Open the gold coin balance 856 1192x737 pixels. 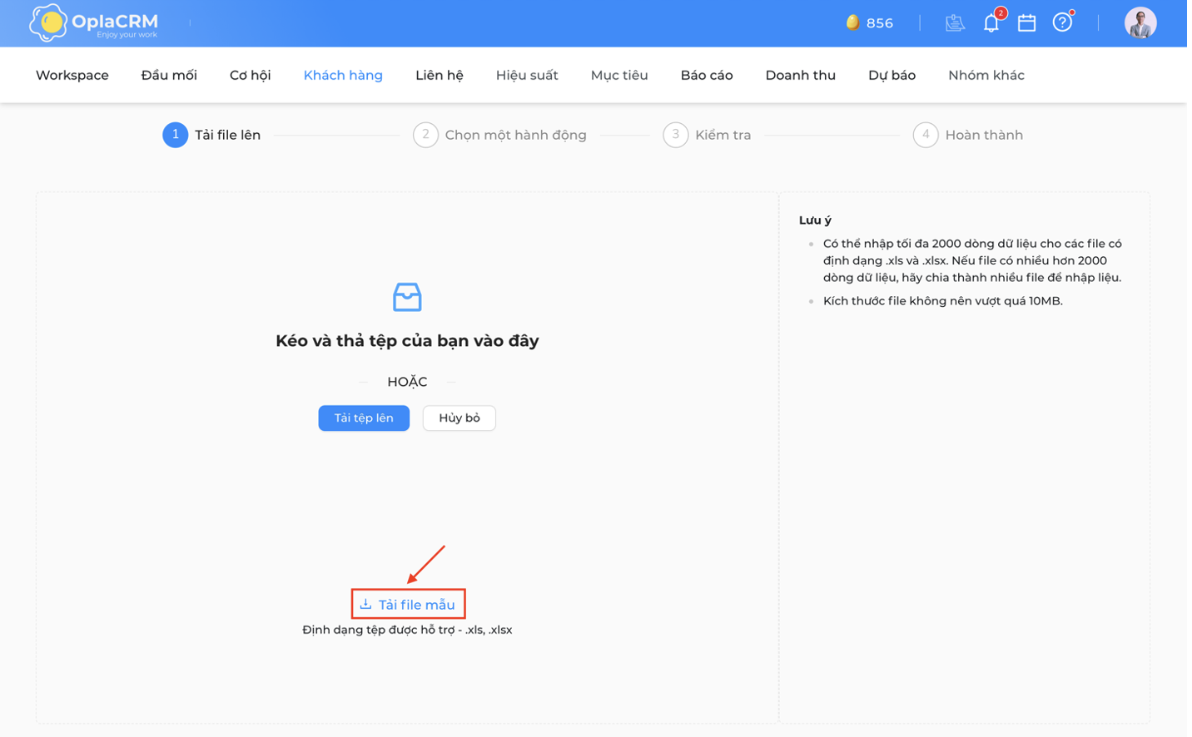pos(869,23)
